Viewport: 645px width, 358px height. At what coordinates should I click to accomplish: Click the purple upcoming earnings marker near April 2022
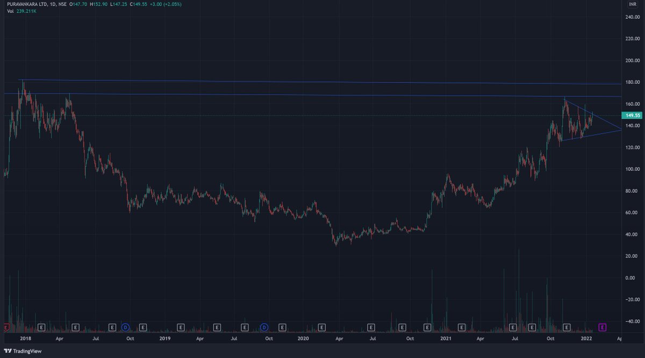click(601, 327)
